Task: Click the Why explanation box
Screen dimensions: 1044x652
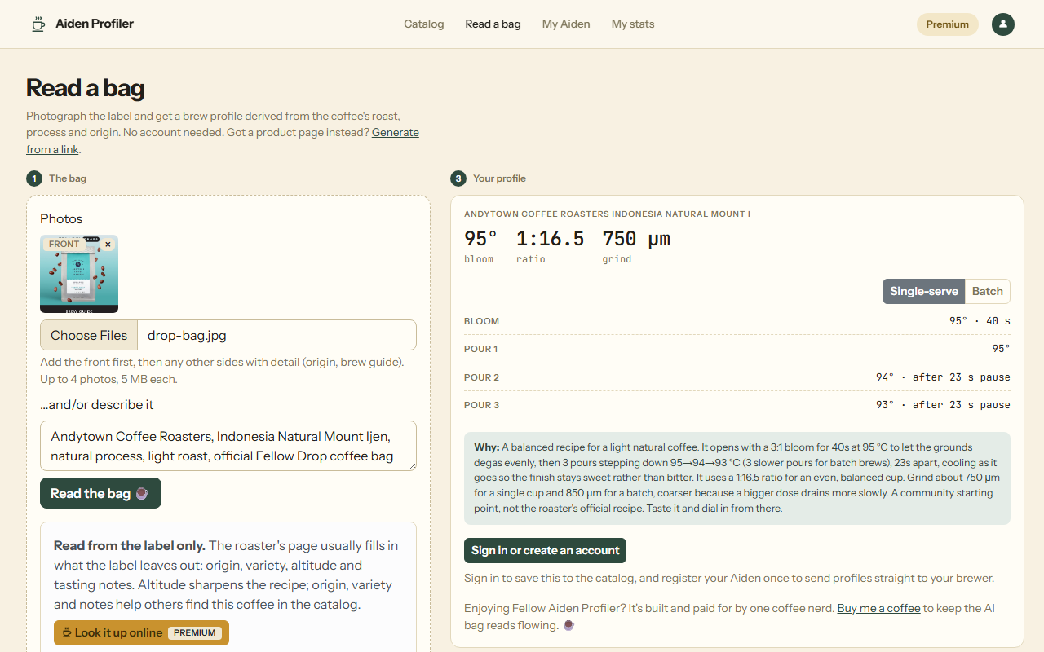Action: [737, 478]
